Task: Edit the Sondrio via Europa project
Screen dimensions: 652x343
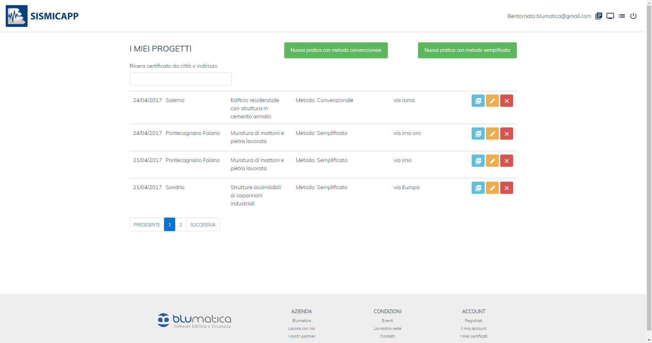Action: point(492,188)
